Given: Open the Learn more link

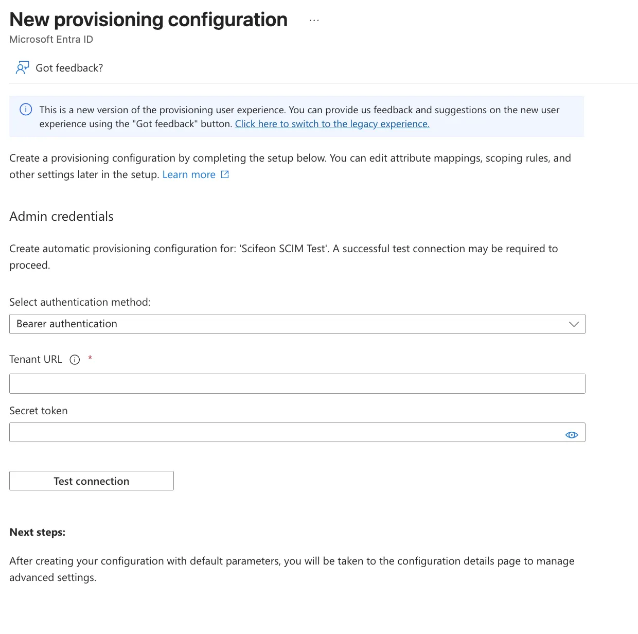Looking at the screenshot, I should pos(188,174).
